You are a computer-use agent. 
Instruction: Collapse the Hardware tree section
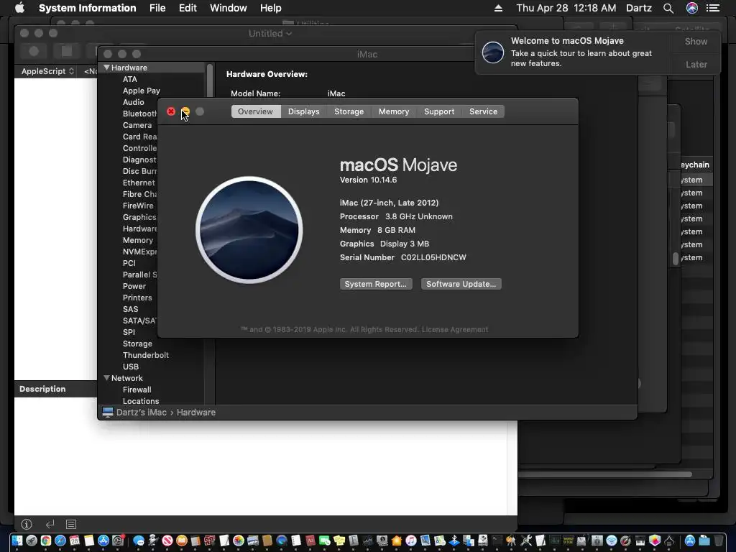(x=106, y=68)
